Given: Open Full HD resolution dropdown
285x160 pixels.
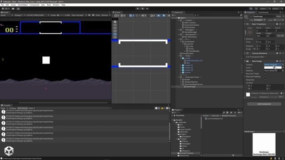Looking at the screenshot, I should 37,15.
